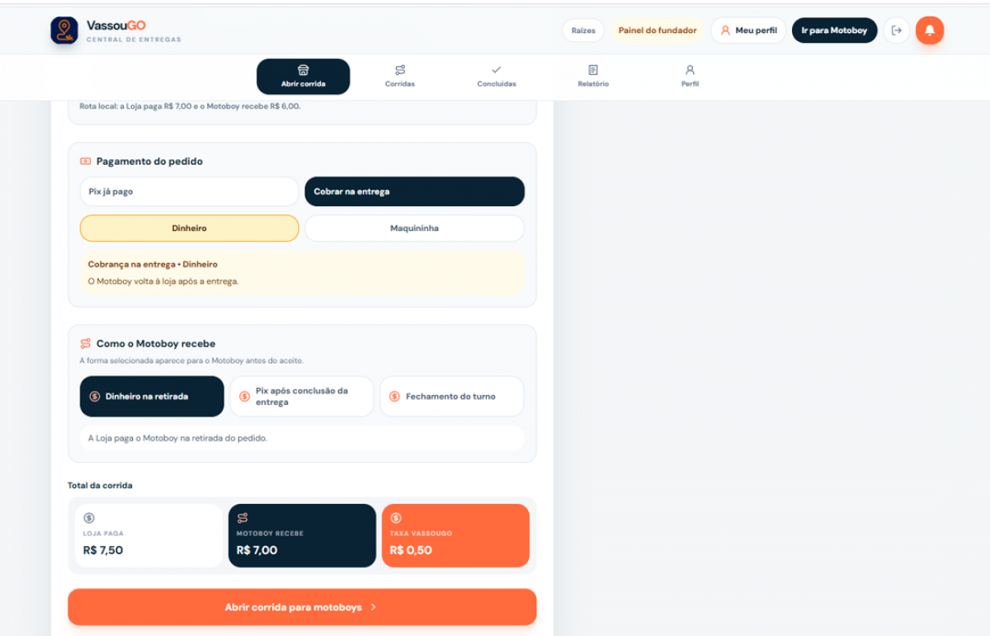The height and width of the screenshot is (636, 990).
Task: Choose Maquininha as the collection method
Action: click(414, 228)
